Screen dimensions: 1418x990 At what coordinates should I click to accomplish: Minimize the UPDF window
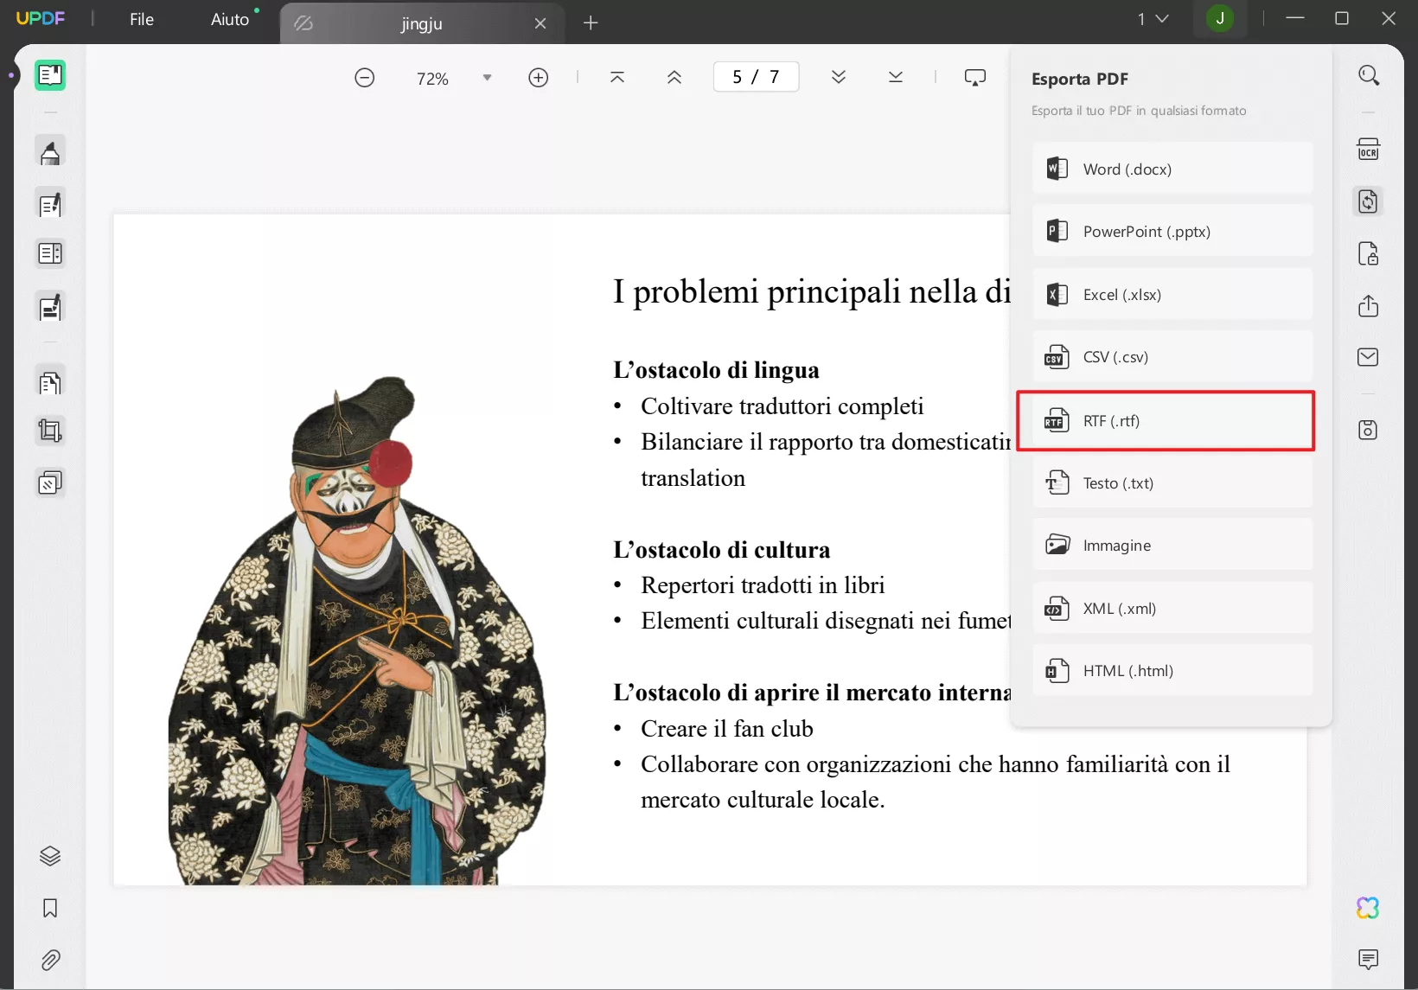point(1294,18)
